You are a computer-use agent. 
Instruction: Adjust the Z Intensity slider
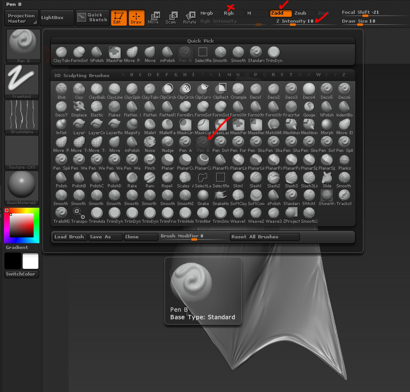click(x=304, y=21)
